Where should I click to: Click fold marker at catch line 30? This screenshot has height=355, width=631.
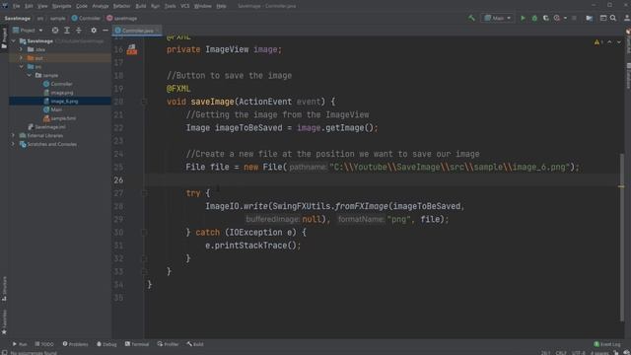(144, 233)
